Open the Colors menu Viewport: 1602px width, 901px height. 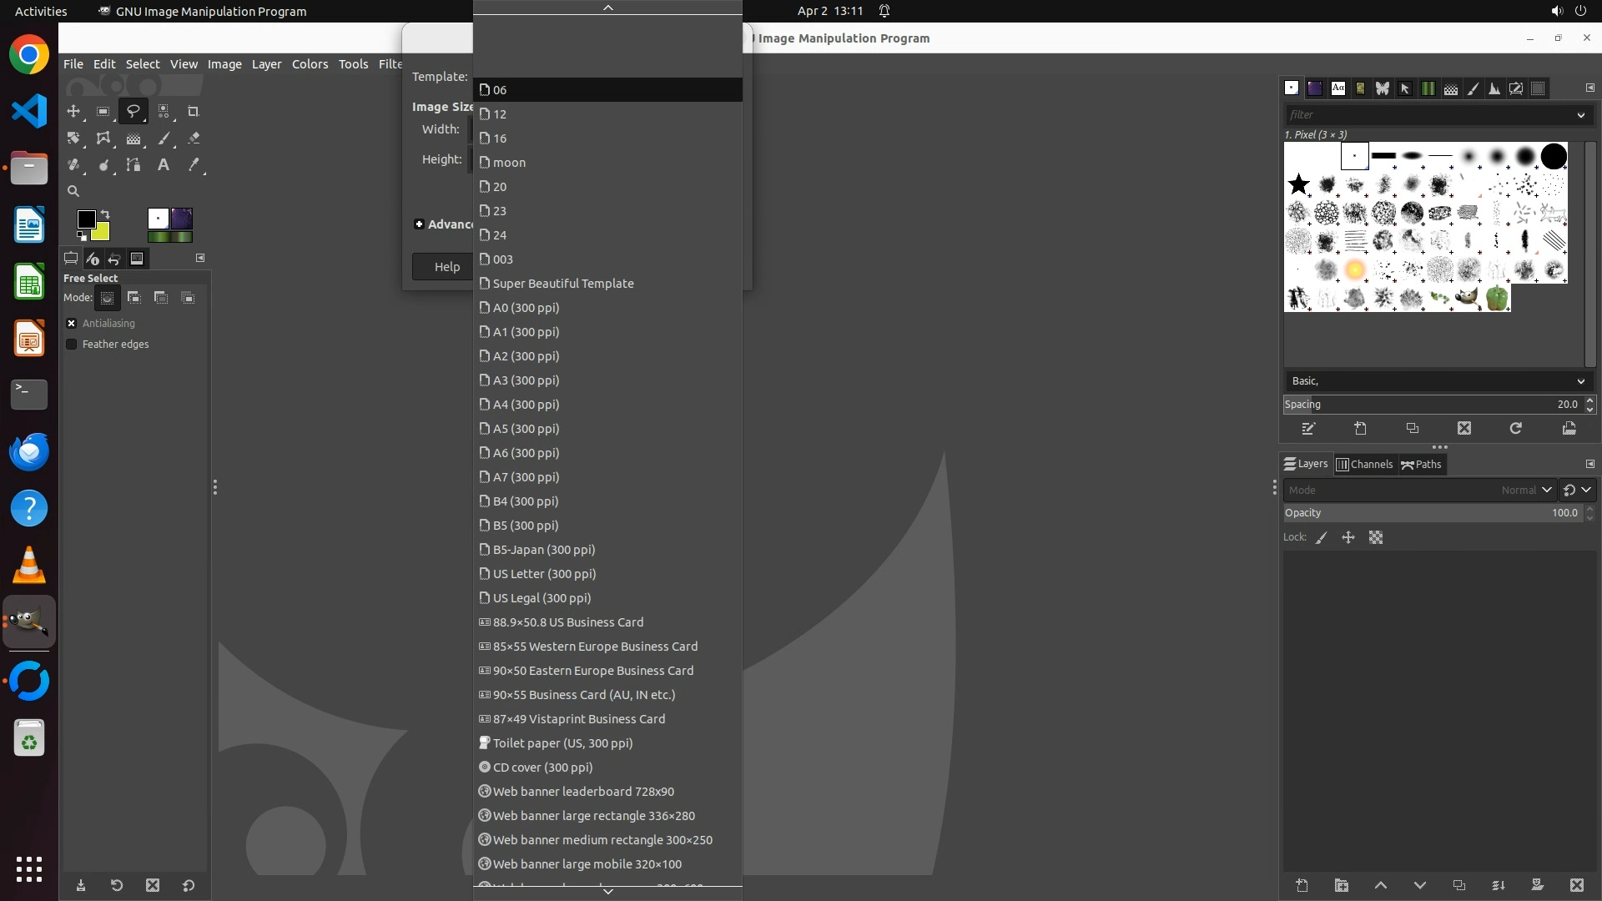[310, 64]
